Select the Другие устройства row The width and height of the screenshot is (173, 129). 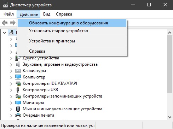(x=41, y=58)
